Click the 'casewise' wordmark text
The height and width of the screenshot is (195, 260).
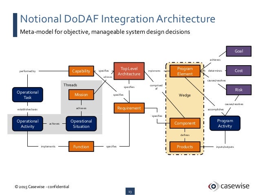[x=235, y=186]
